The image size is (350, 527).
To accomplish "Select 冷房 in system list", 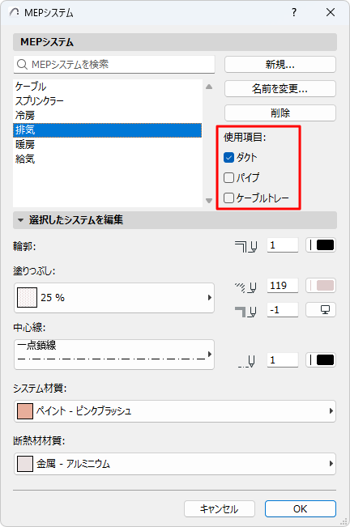I will [x=107, y=115].
